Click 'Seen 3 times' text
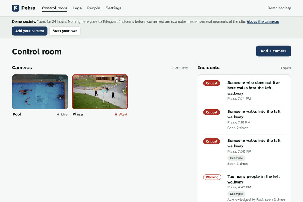 238,164
